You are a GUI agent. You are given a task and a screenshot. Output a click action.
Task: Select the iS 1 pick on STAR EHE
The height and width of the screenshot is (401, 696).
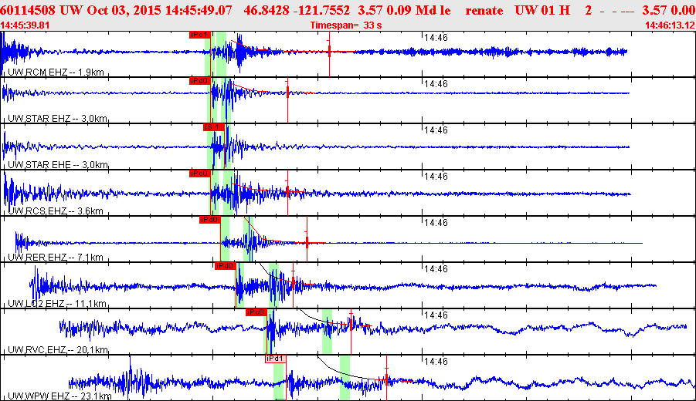pos(213,127)
